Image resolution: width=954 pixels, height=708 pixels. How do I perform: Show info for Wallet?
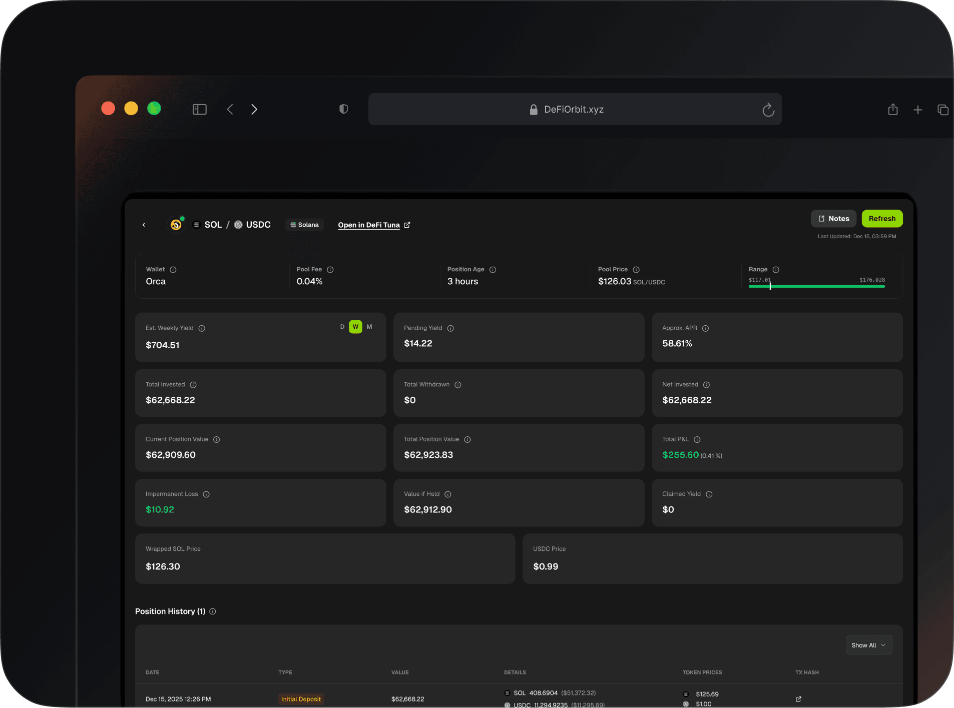click(173, 270)
